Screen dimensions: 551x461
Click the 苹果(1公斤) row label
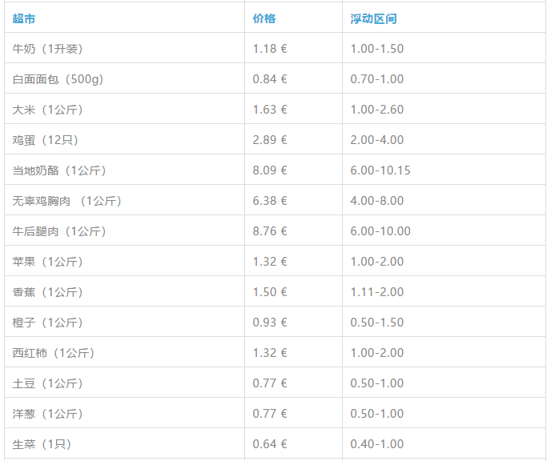click(x=47, y=262)
